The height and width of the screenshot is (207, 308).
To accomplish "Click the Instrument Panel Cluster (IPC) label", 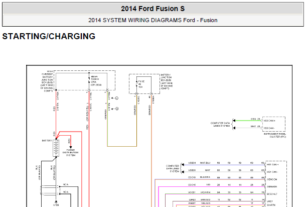I will tap(275, 135).
